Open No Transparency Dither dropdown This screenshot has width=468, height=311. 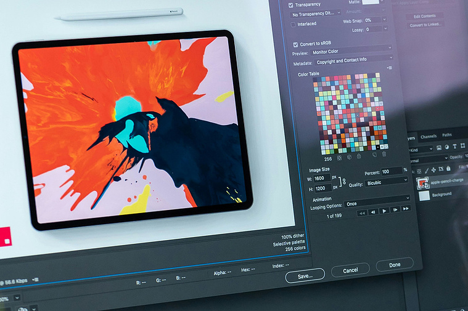coord(316,14)
